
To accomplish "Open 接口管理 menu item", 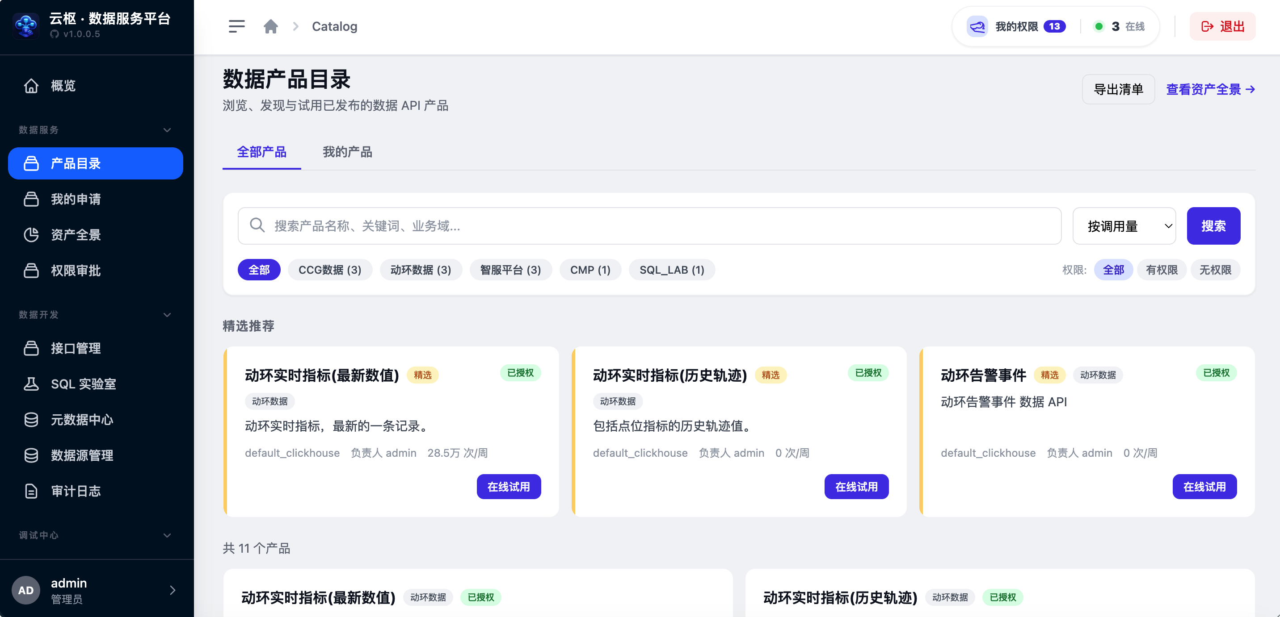I will [95, 348].
